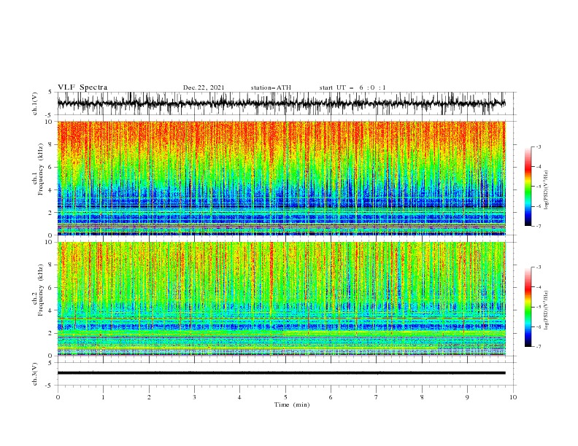Click the "-7" tick on ch.1 colorbar
578x446 pixels.
pyautogui.click(x=538, y=227)
